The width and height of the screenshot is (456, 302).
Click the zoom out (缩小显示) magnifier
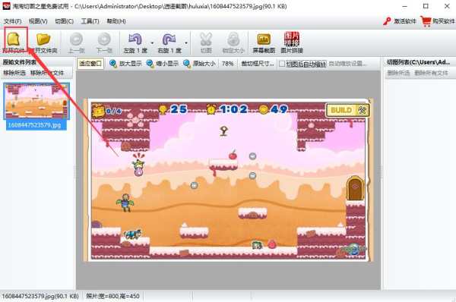pyautogui.click(x=150, y=63)
